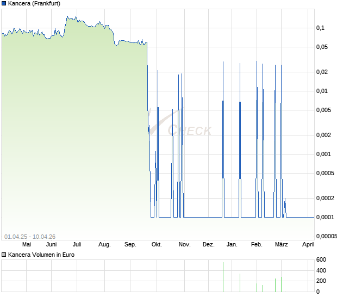Click the '400' volume axis value
The height and width of the screenshot is (297, 337).
(x=321, y=270)
